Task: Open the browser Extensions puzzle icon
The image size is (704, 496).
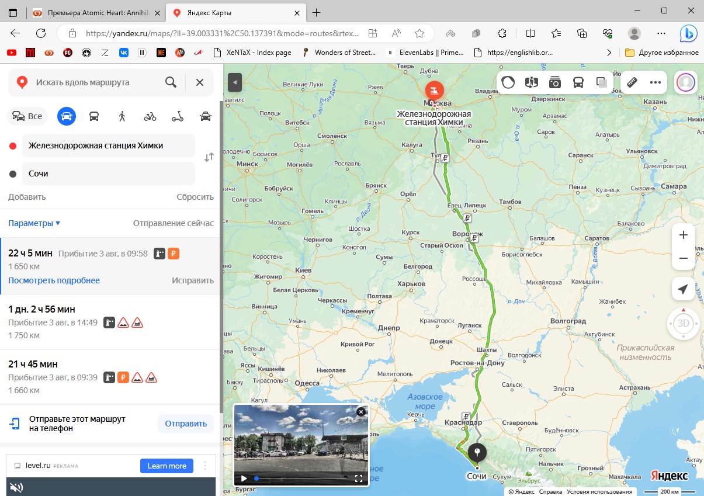Action: click(502, 33)
